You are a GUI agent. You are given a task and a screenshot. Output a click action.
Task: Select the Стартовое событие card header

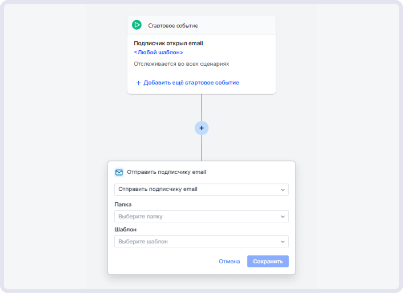point(201,25)
